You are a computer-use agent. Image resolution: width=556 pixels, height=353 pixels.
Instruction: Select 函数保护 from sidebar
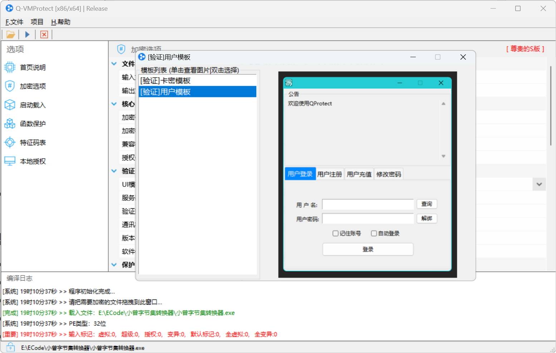click(x=32, y=123)
